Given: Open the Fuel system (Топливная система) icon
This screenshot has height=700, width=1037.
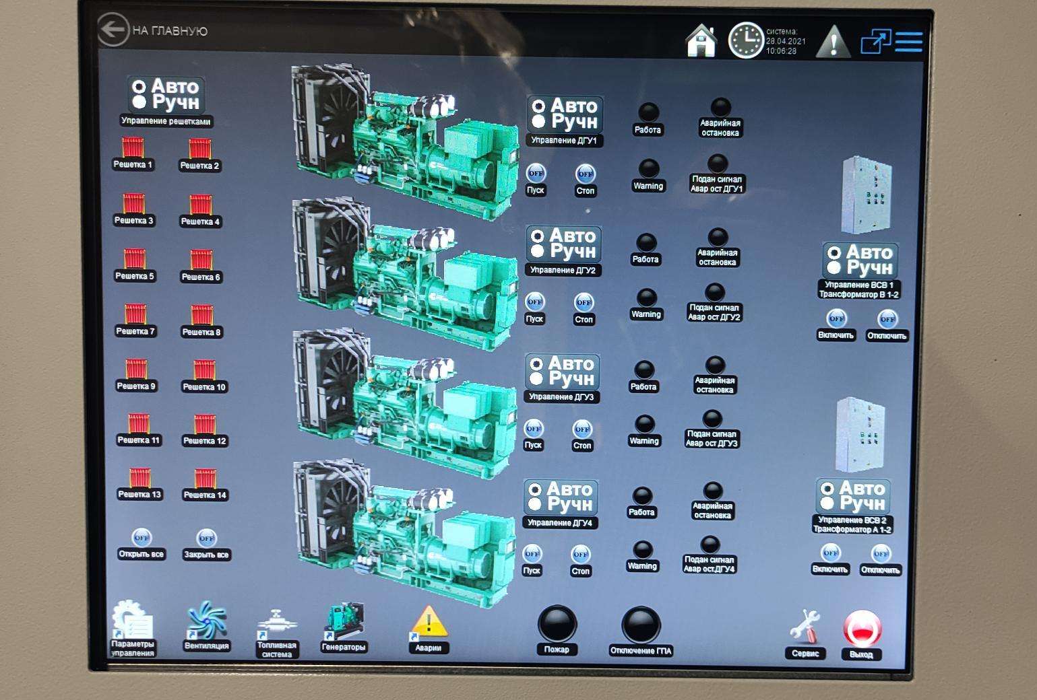Looking at the screenshot, I should pos(276,625).
